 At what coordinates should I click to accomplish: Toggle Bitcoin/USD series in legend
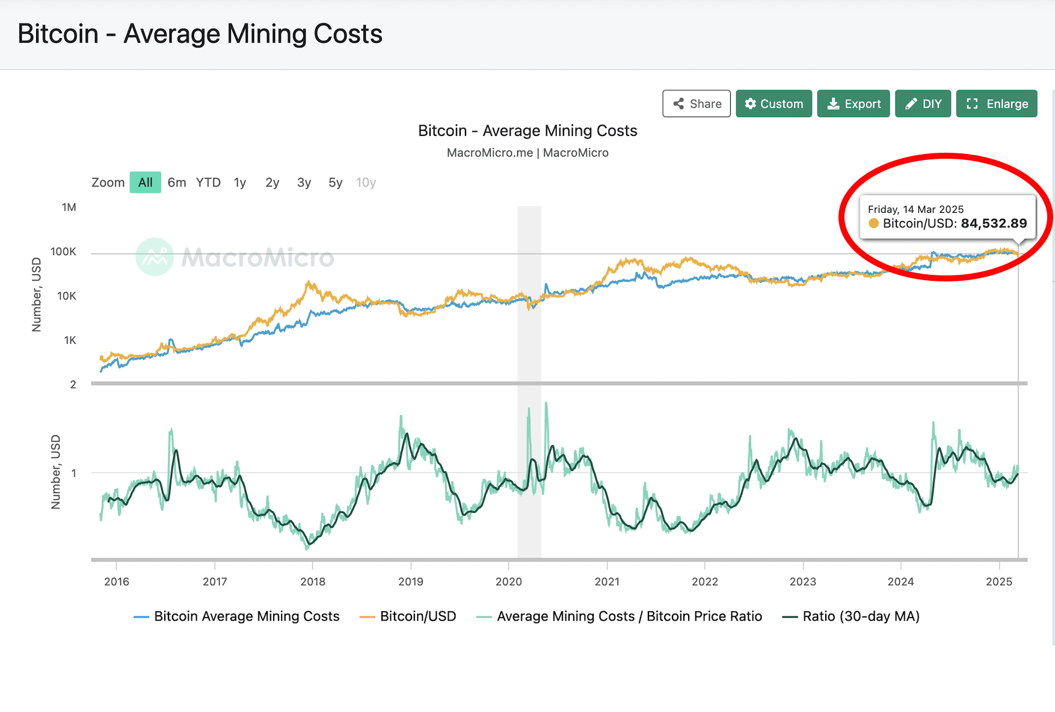pyautogui.click(x=408, y=616)
